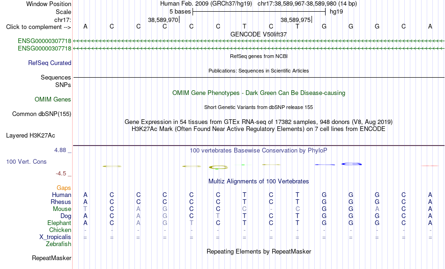445x269 pixels.
Task: Click the -4.5 PhyloP lower value
Action: pyautogui.click(x=61, y=174)
